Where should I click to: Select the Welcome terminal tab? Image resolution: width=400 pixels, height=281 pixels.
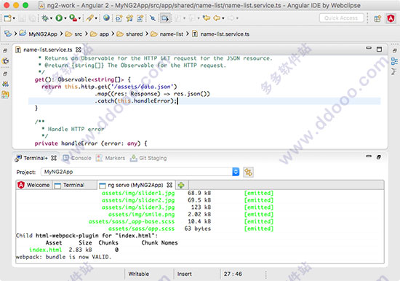coord(34,185)
